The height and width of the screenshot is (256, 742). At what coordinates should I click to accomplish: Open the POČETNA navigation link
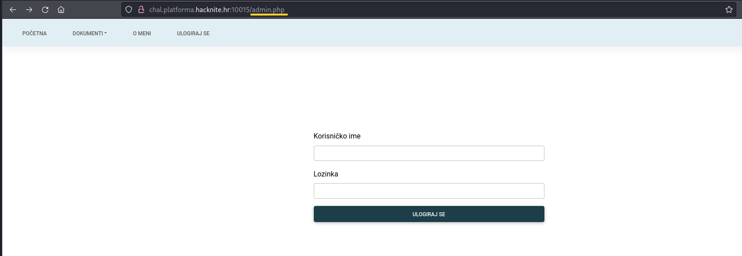pos(34,34)
